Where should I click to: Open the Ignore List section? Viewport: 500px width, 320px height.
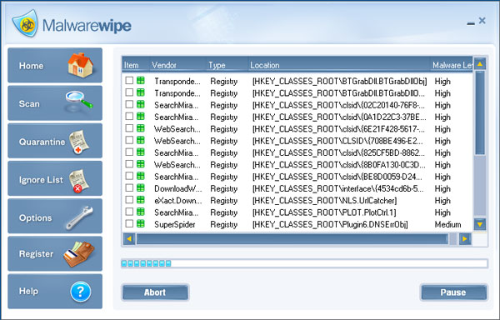(55, 178)
